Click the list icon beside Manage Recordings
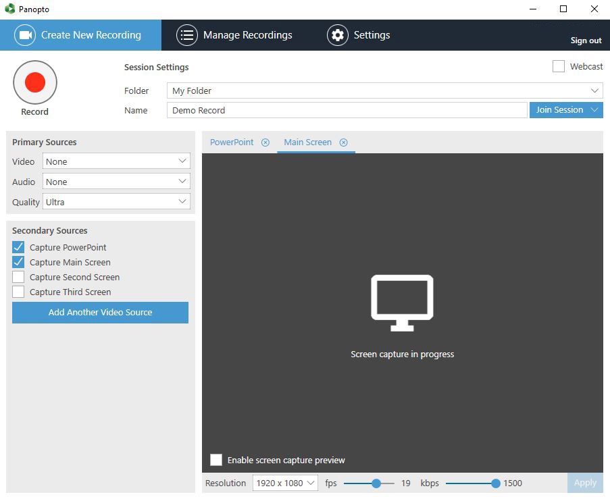The image size is (610, 499). [187, 35]
